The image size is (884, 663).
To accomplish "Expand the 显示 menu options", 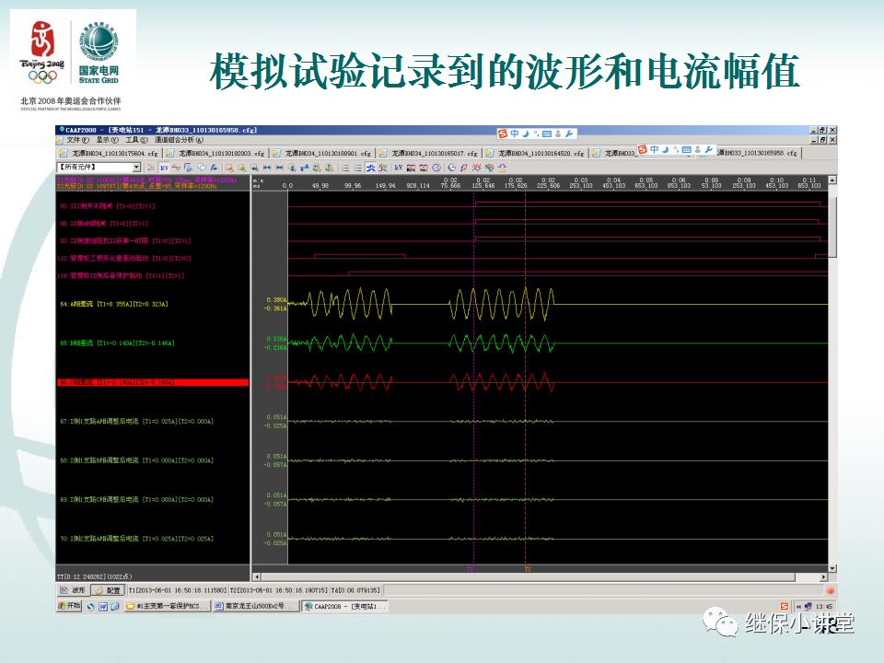I will click(x=105, y=140).
